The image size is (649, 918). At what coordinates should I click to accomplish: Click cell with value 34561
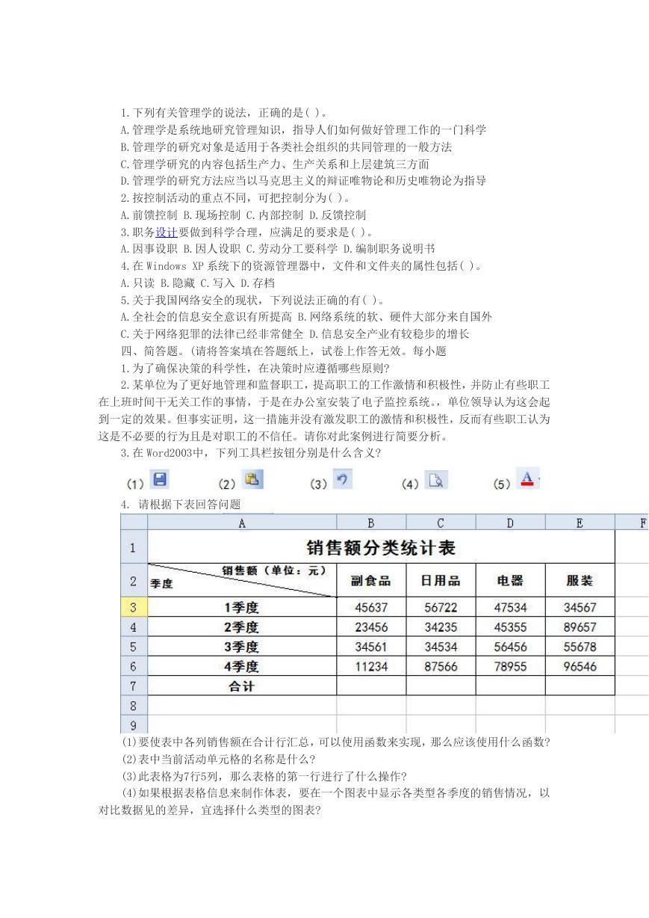[371, 647]
